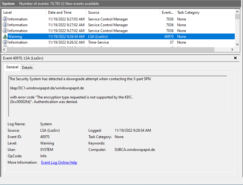243x185 pixels.
Task: Select the event with Event ID 37
Action: click(x=122, y=42)
